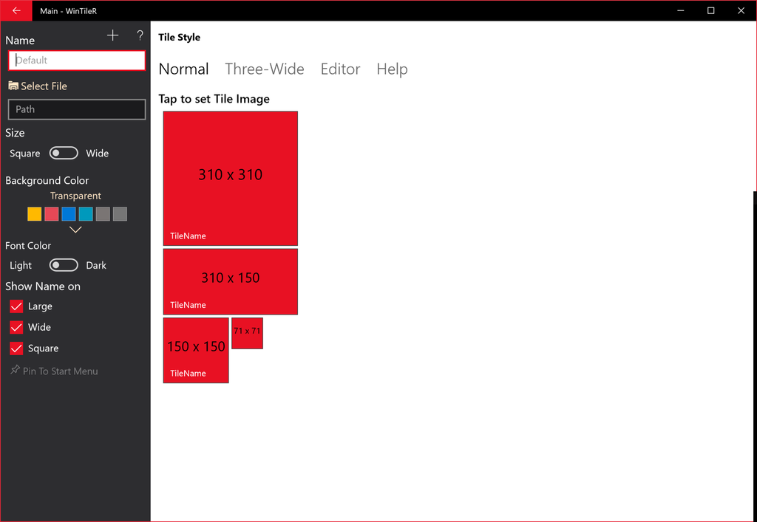Switch to the Three-Wide tab

click(x=265, y=69)
